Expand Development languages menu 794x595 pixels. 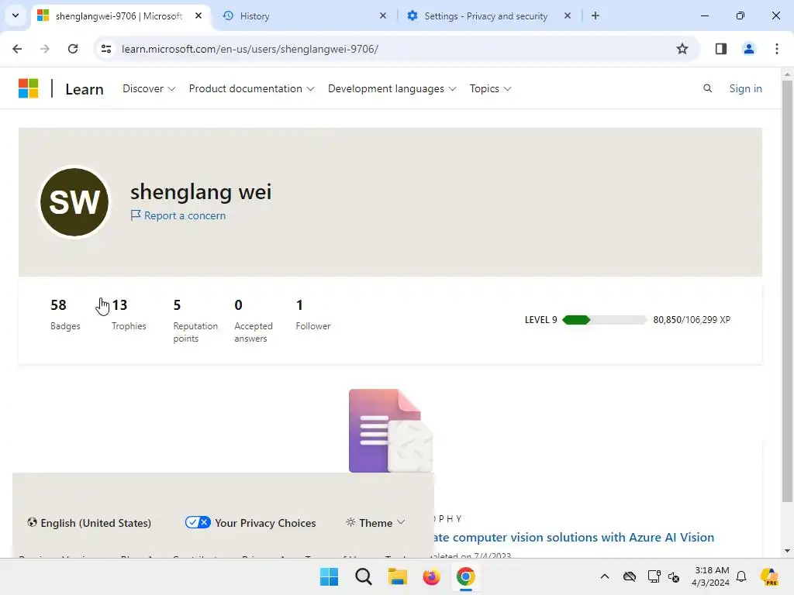pyautogui.click(x=392, y=88)
